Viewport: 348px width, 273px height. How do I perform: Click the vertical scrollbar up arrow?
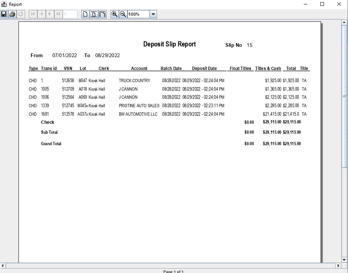tap(344, 23)
